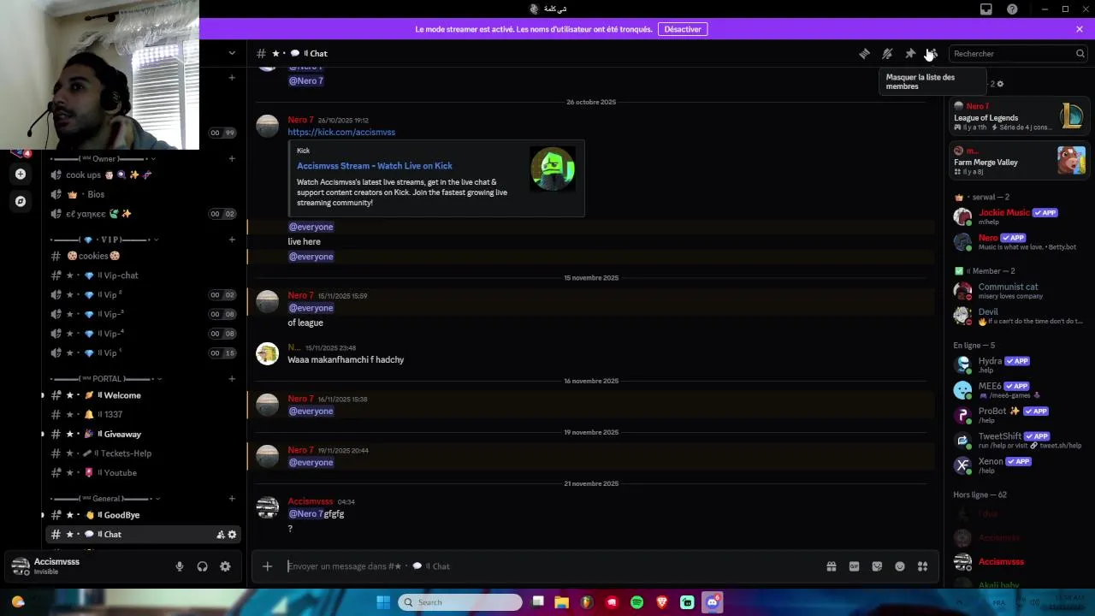Screen dimensions: 1095x616
Task: Open ProBot member entry
Action: click(1019, 415)
